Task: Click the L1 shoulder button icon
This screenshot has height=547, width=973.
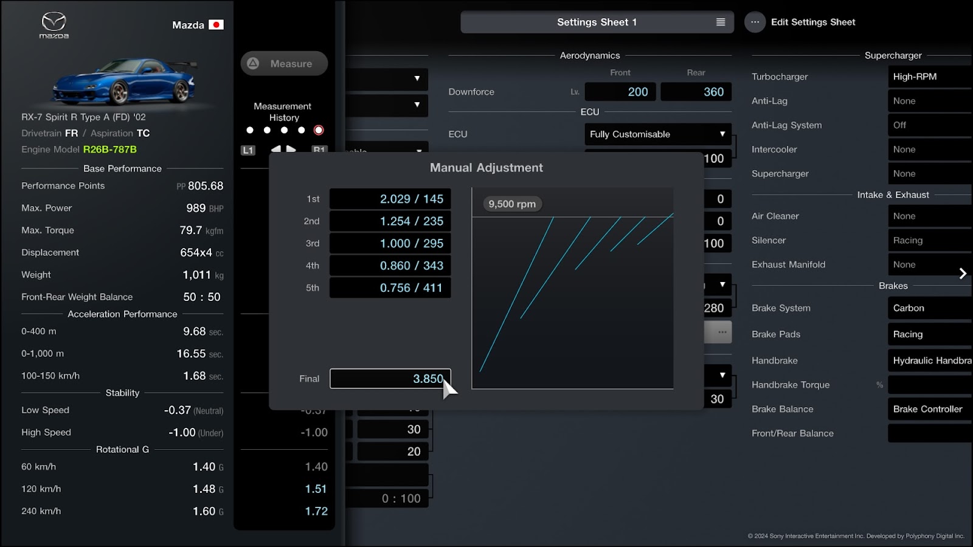Action: click(x=248, y=150)
